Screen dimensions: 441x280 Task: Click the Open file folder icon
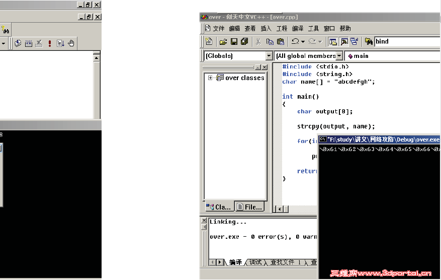coord(223,42)
